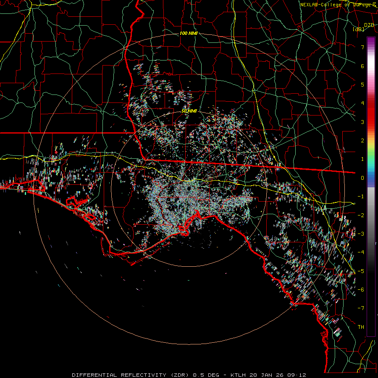Click the "TH" label on the color scale
This screenshot has width=378, height=378.
pyautogui.click(x=361, y=327)
